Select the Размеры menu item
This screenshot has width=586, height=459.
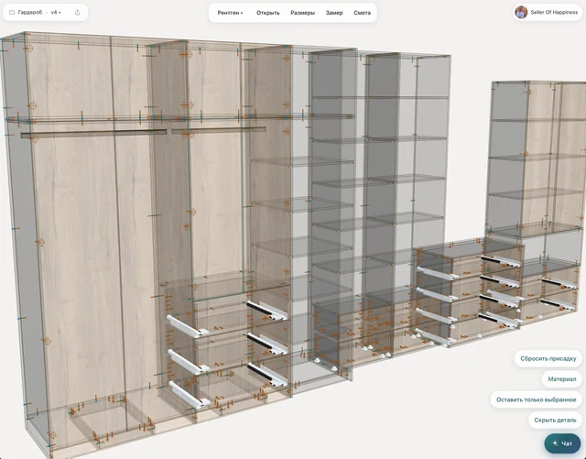(302, 13)
